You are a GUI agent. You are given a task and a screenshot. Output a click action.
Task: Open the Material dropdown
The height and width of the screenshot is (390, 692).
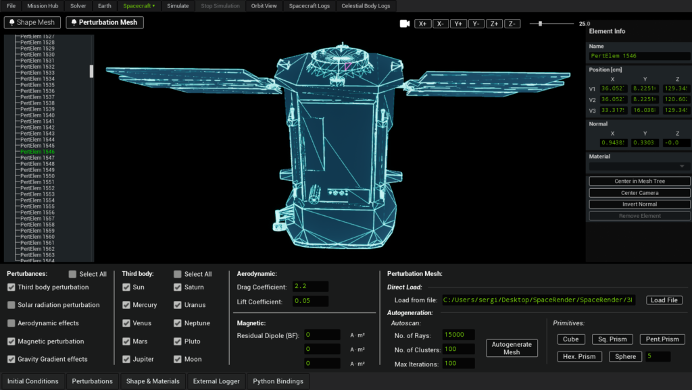tap(639, 166)
